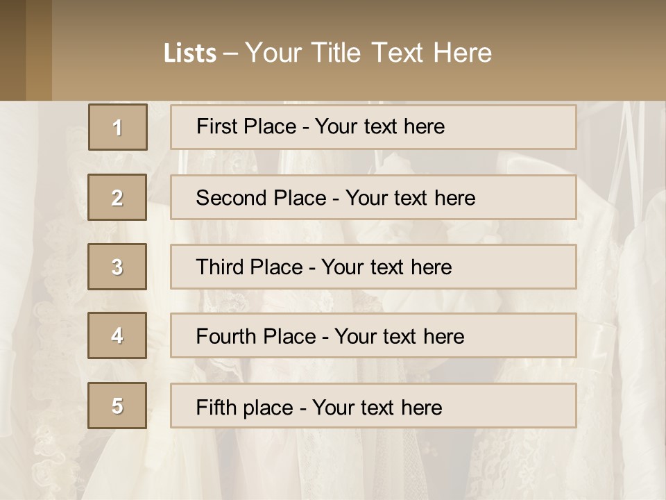666x500 pixels.
Task: Select the number 2 box
Action: coord(117,197)
